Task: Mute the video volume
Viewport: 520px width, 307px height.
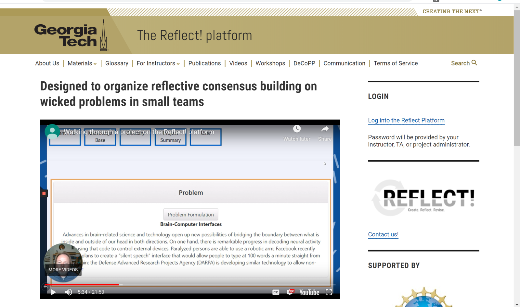Action: 69,292
